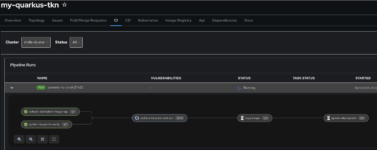Switch to the CD tab

(x=128, y=21)
